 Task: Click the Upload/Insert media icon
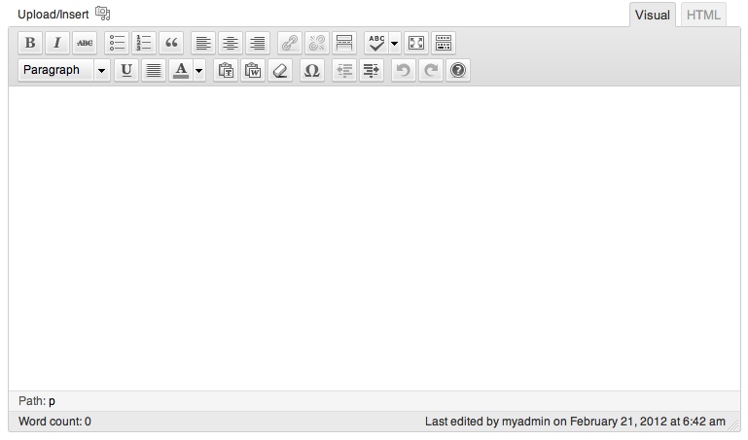tap(102, 14)
